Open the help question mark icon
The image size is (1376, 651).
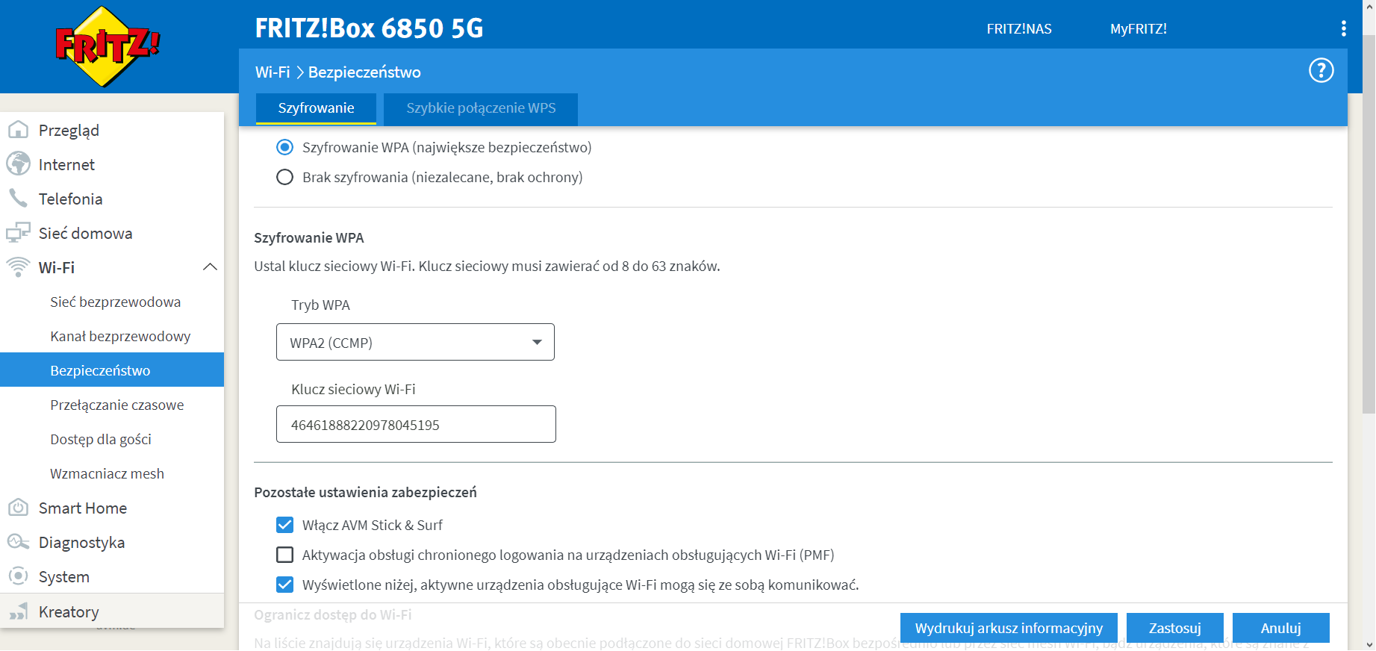[1321, 71]
